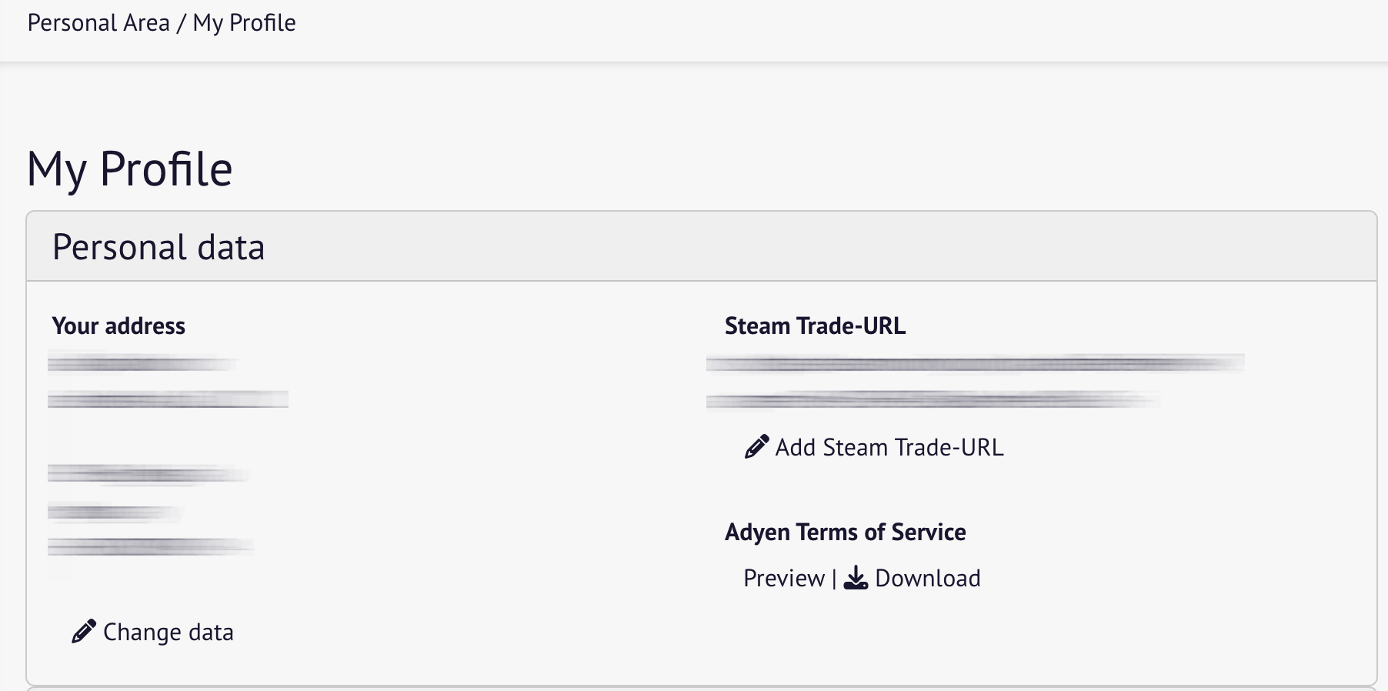Click the download tray icon beside Download

(856, 578)
